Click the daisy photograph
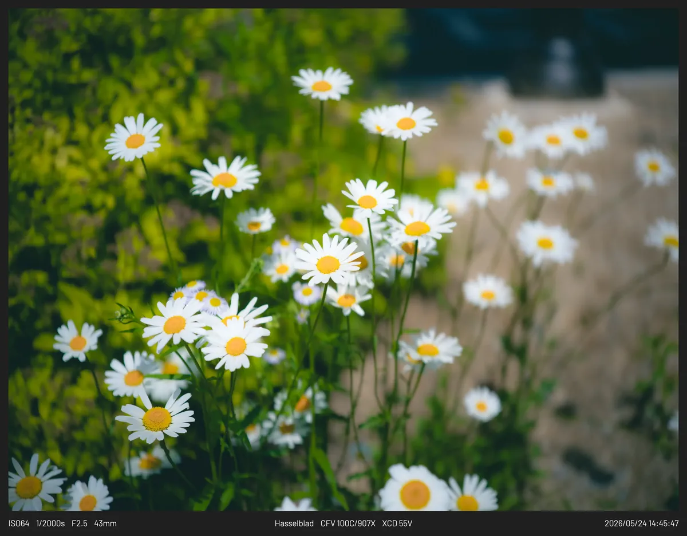The width and height of the screenshot is (687, 536). coord(343,259)
